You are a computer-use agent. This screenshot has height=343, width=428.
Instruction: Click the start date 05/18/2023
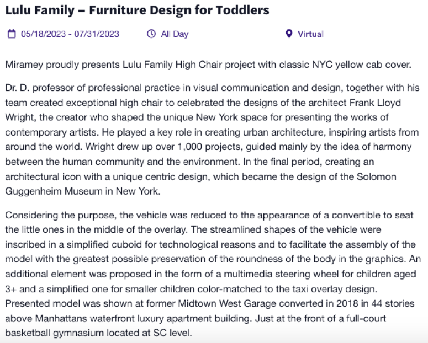pyautogui.click(x=43, y=34)
